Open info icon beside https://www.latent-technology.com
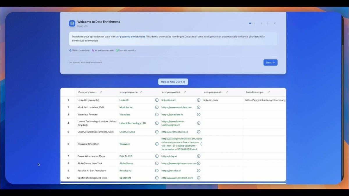 (199, 123)
